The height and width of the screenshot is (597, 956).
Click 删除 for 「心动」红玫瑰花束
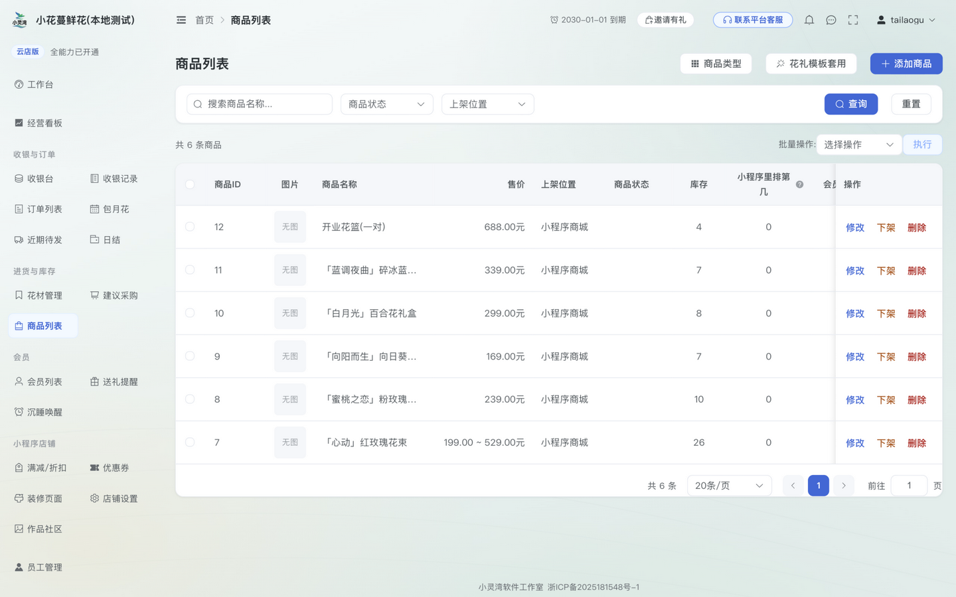point(917,443)
